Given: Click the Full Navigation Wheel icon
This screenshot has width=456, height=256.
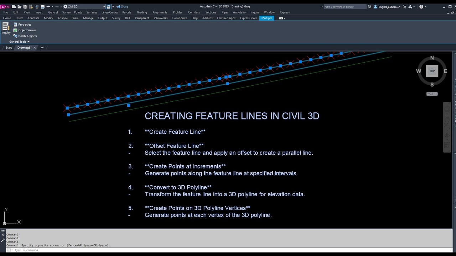Looking at the screenshot, I should click(447, 110).
